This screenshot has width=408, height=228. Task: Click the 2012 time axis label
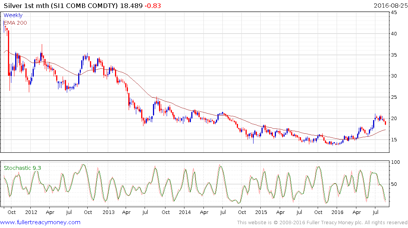pyautogui.click(x=31, y=212)
